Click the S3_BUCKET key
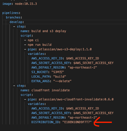This screenshot has width=127, height=131. [x=40, y=72]
